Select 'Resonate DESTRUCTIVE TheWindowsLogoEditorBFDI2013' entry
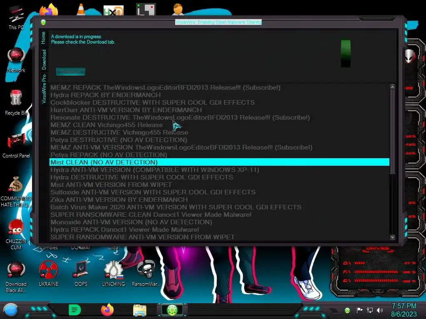 (220, 118)
